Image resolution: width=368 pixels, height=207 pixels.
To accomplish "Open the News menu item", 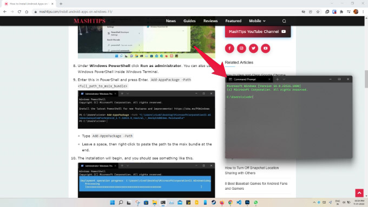I will pyautogui.click(x=171, y=21).
